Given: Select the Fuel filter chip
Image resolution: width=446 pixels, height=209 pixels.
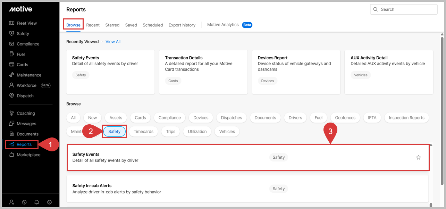Looking at the screenshot, I should pos(319,118).
